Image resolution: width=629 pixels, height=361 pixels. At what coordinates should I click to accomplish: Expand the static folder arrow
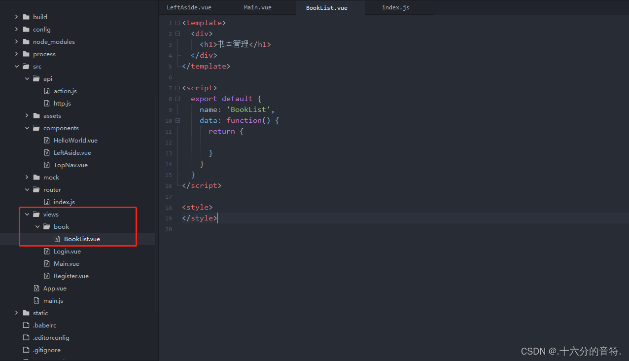click(x=16, y=313)
